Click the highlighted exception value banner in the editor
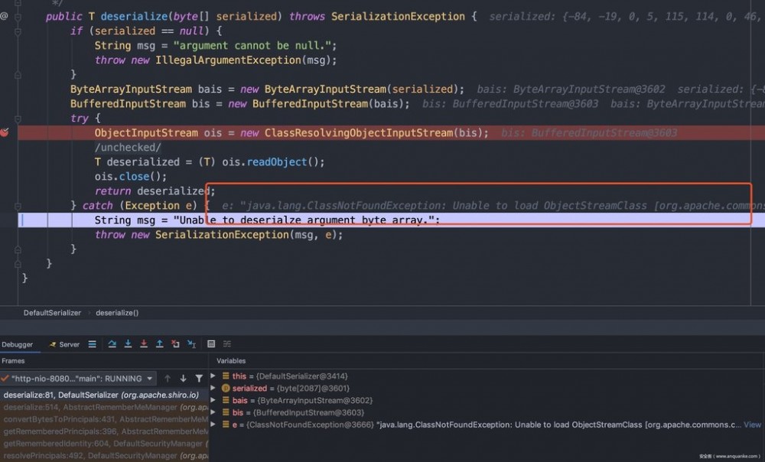The height and width of the screenshot is (462, 765). click(x=459, y=205)
